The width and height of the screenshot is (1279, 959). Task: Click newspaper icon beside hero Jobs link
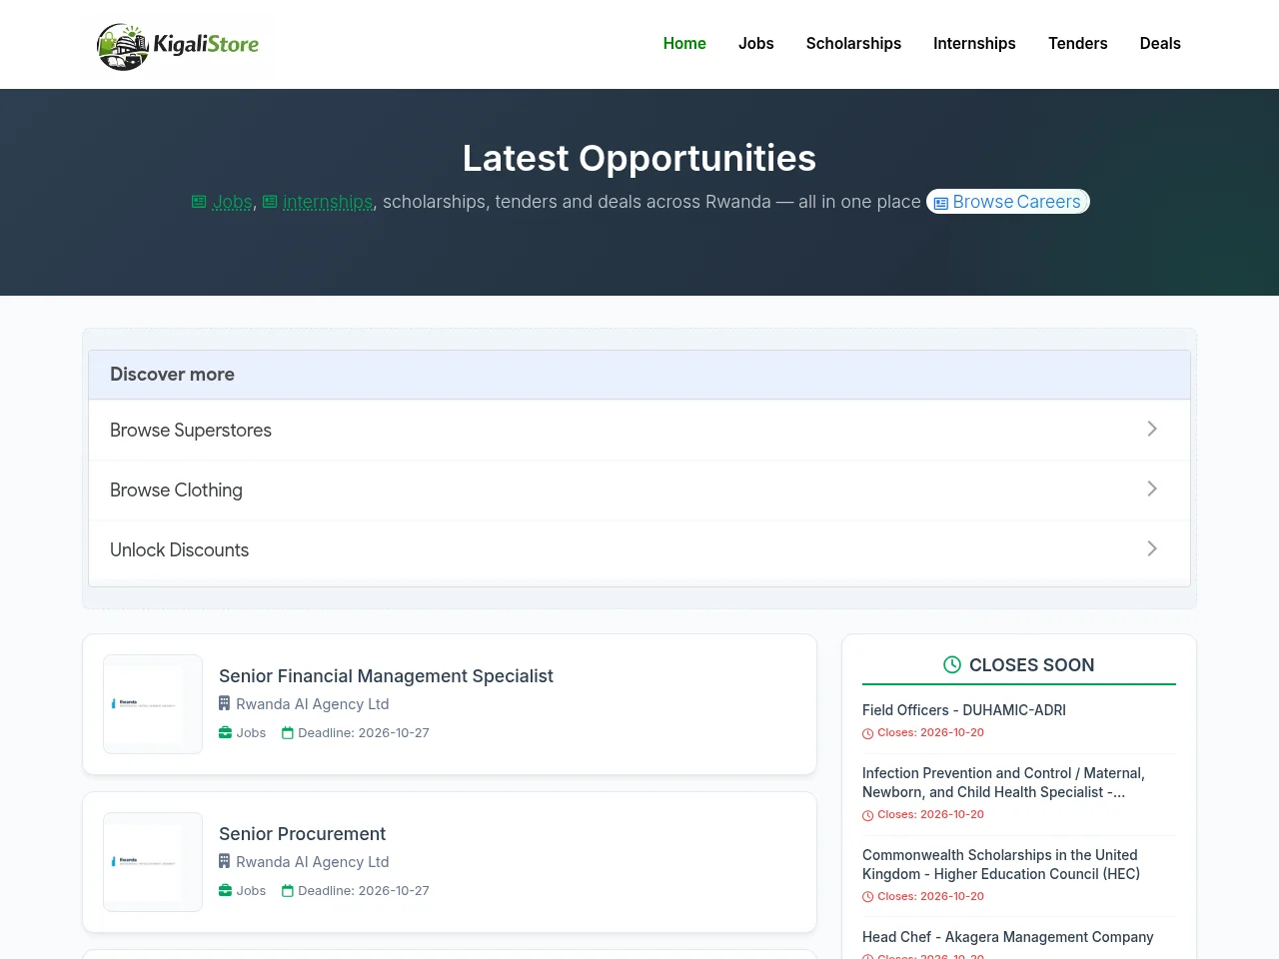pyautogui.click(x=199, y=202)
